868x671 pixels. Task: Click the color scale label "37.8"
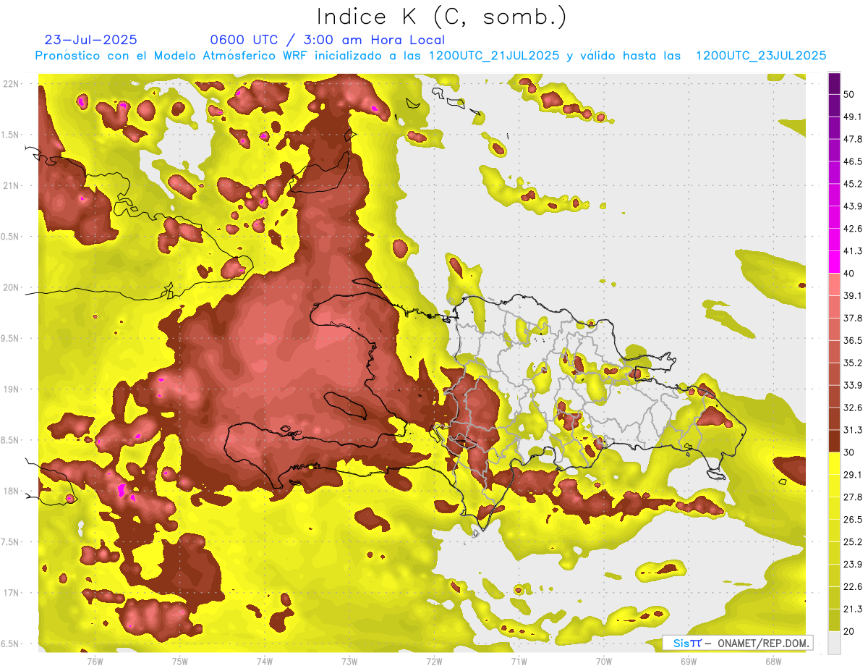click(853, 318)
